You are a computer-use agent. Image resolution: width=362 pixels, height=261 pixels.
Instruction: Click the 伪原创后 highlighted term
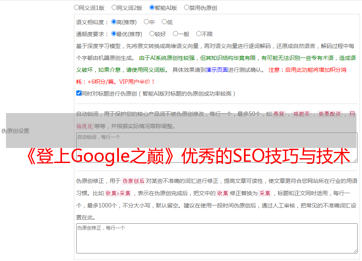[134, 181]
